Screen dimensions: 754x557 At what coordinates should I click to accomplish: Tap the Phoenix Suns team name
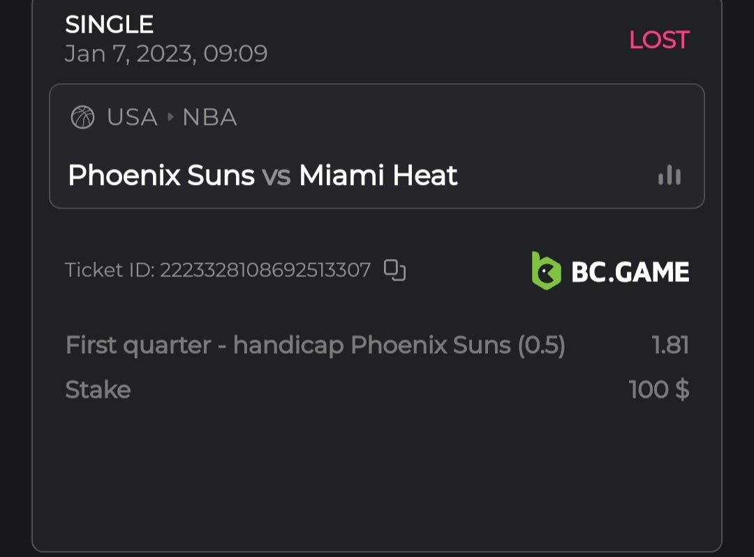(x=161, y=175)
